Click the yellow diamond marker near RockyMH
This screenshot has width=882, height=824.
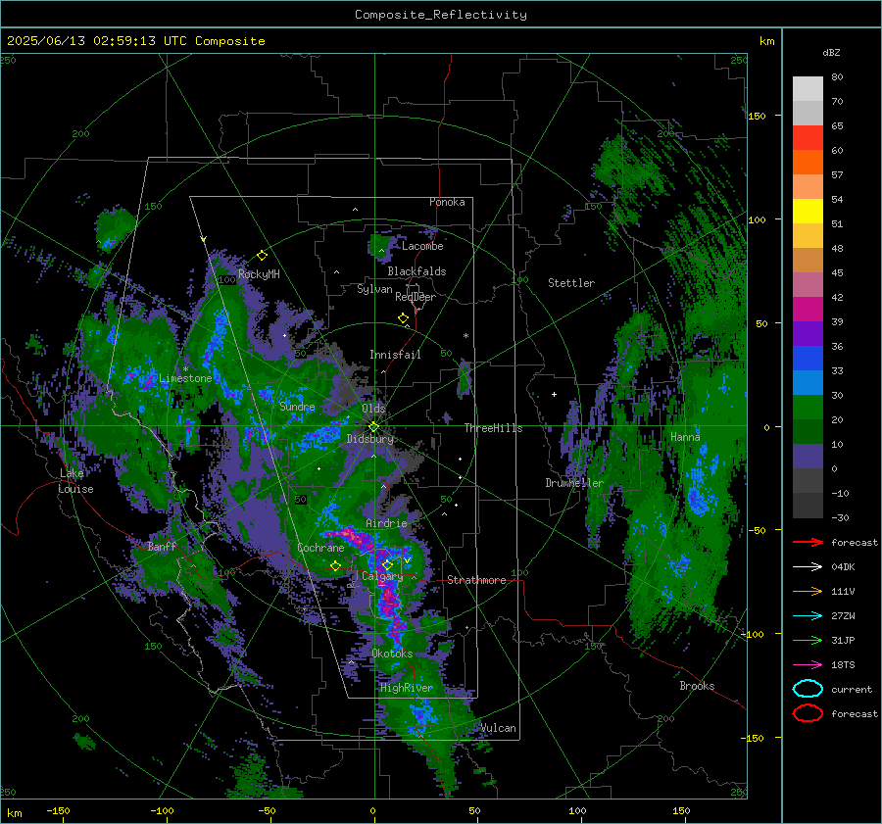click(262, 256)
